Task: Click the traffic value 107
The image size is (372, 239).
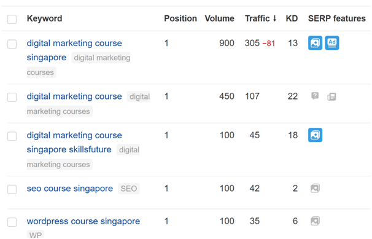Action: pos(252,96)
